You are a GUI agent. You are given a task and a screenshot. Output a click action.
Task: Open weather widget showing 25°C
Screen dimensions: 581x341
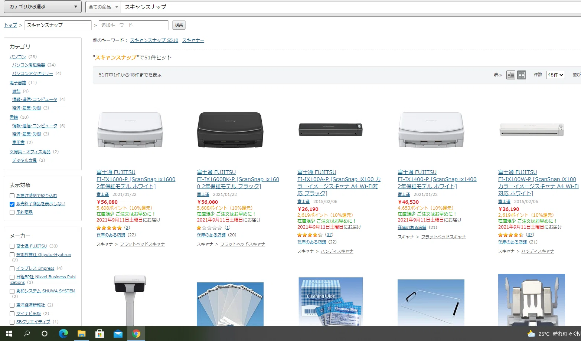tap(553, 334)
